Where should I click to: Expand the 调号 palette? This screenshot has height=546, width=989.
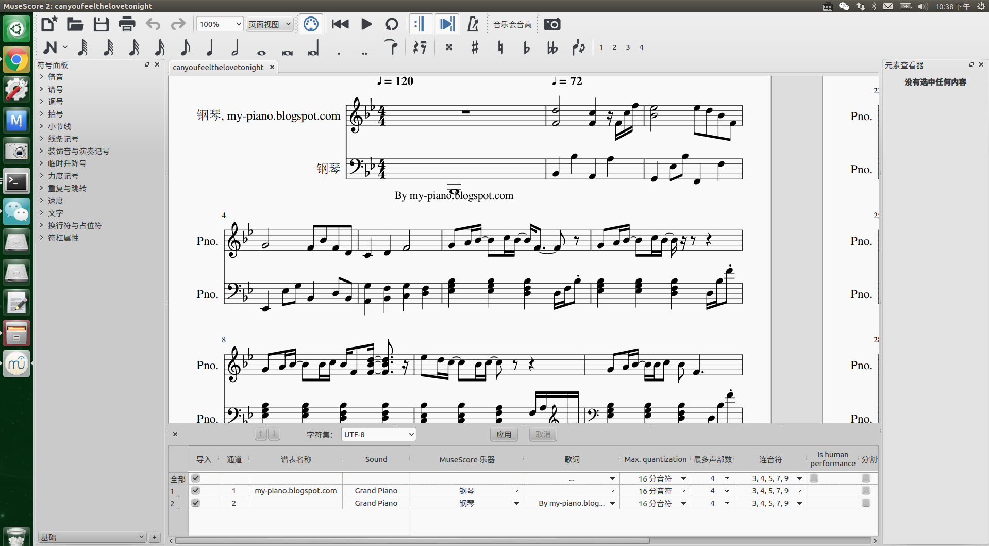coord(42,102)
